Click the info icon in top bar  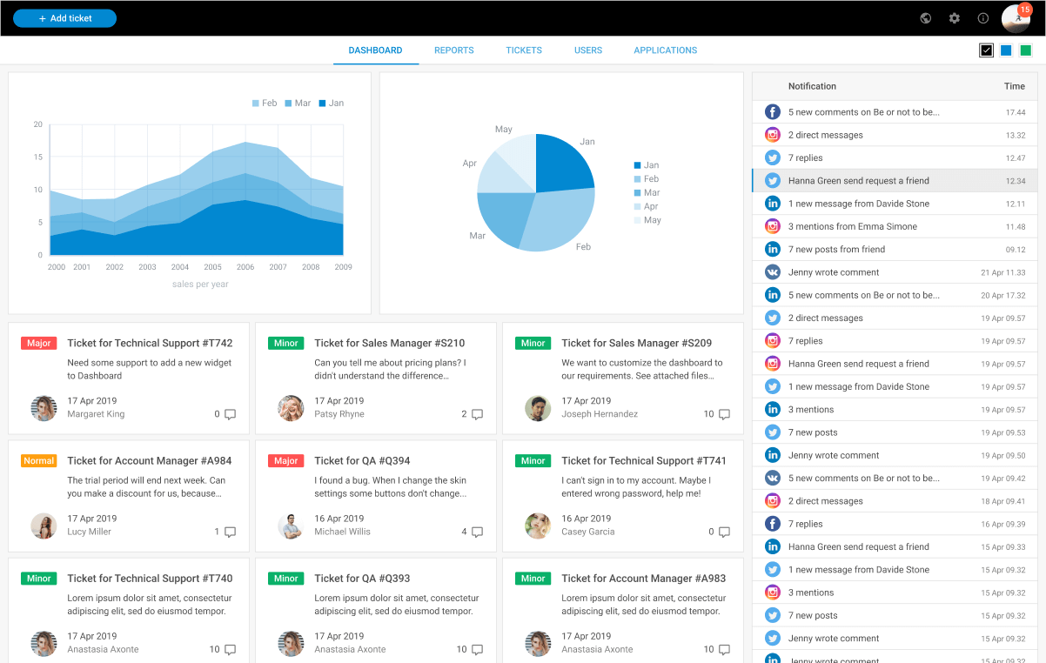point(983,18)
